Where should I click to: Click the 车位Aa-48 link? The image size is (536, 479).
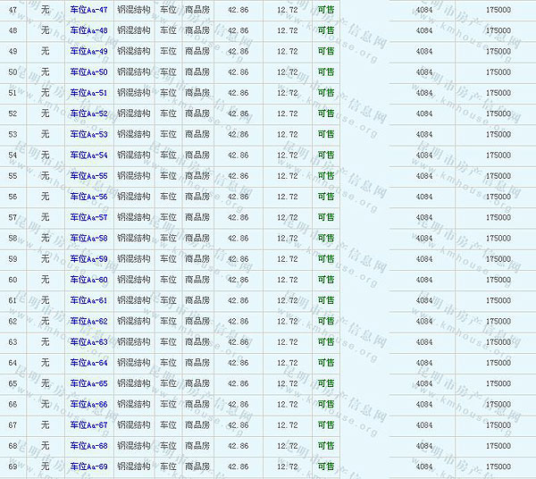pyautogui.click(x=88, y=30)
